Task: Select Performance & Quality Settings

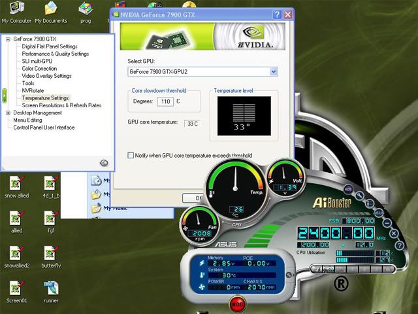Action: pos(55,54)
